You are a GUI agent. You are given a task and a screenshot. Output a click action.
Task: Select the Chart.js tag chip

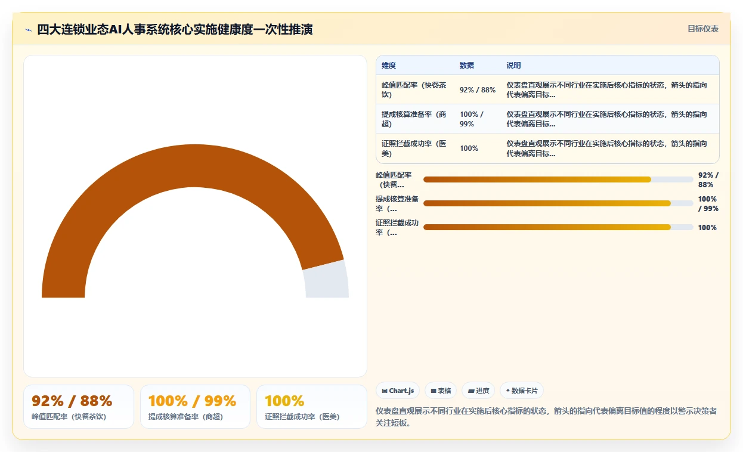[398, 391]
